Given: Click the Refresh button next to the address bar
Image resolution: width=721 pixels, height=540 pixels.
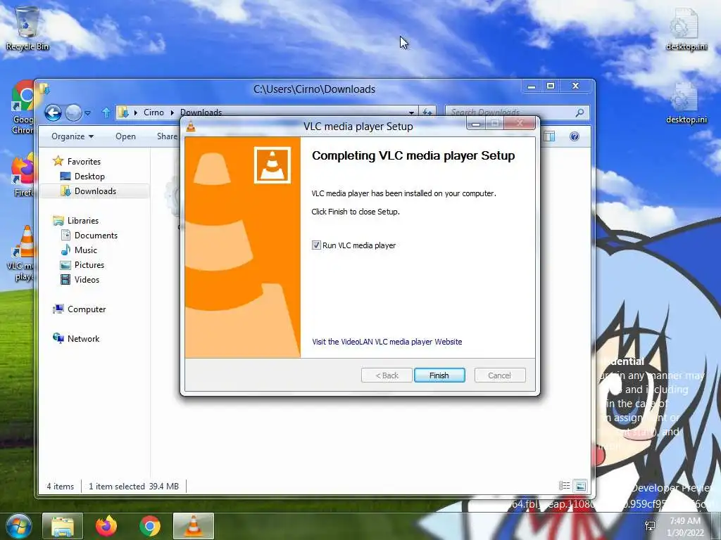Looking at the screenshot, I should point(427,112).
